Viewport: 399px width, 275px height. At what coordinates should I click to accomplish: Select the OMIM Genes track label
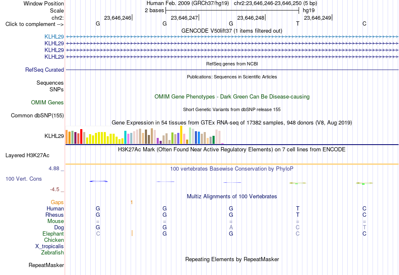pyautogui.click(x=47, y=103)
